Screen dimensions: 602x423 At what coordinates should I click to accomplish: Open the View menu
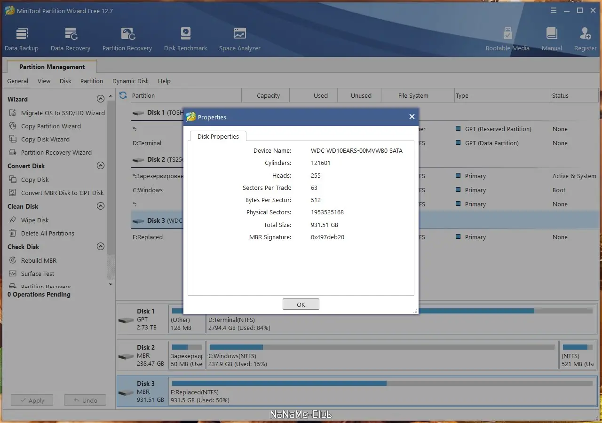tap(44, 81)
